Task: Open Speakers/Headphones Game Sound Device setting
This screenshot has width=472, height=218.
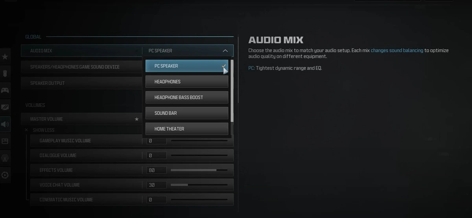Action: (x=81, y=67)
